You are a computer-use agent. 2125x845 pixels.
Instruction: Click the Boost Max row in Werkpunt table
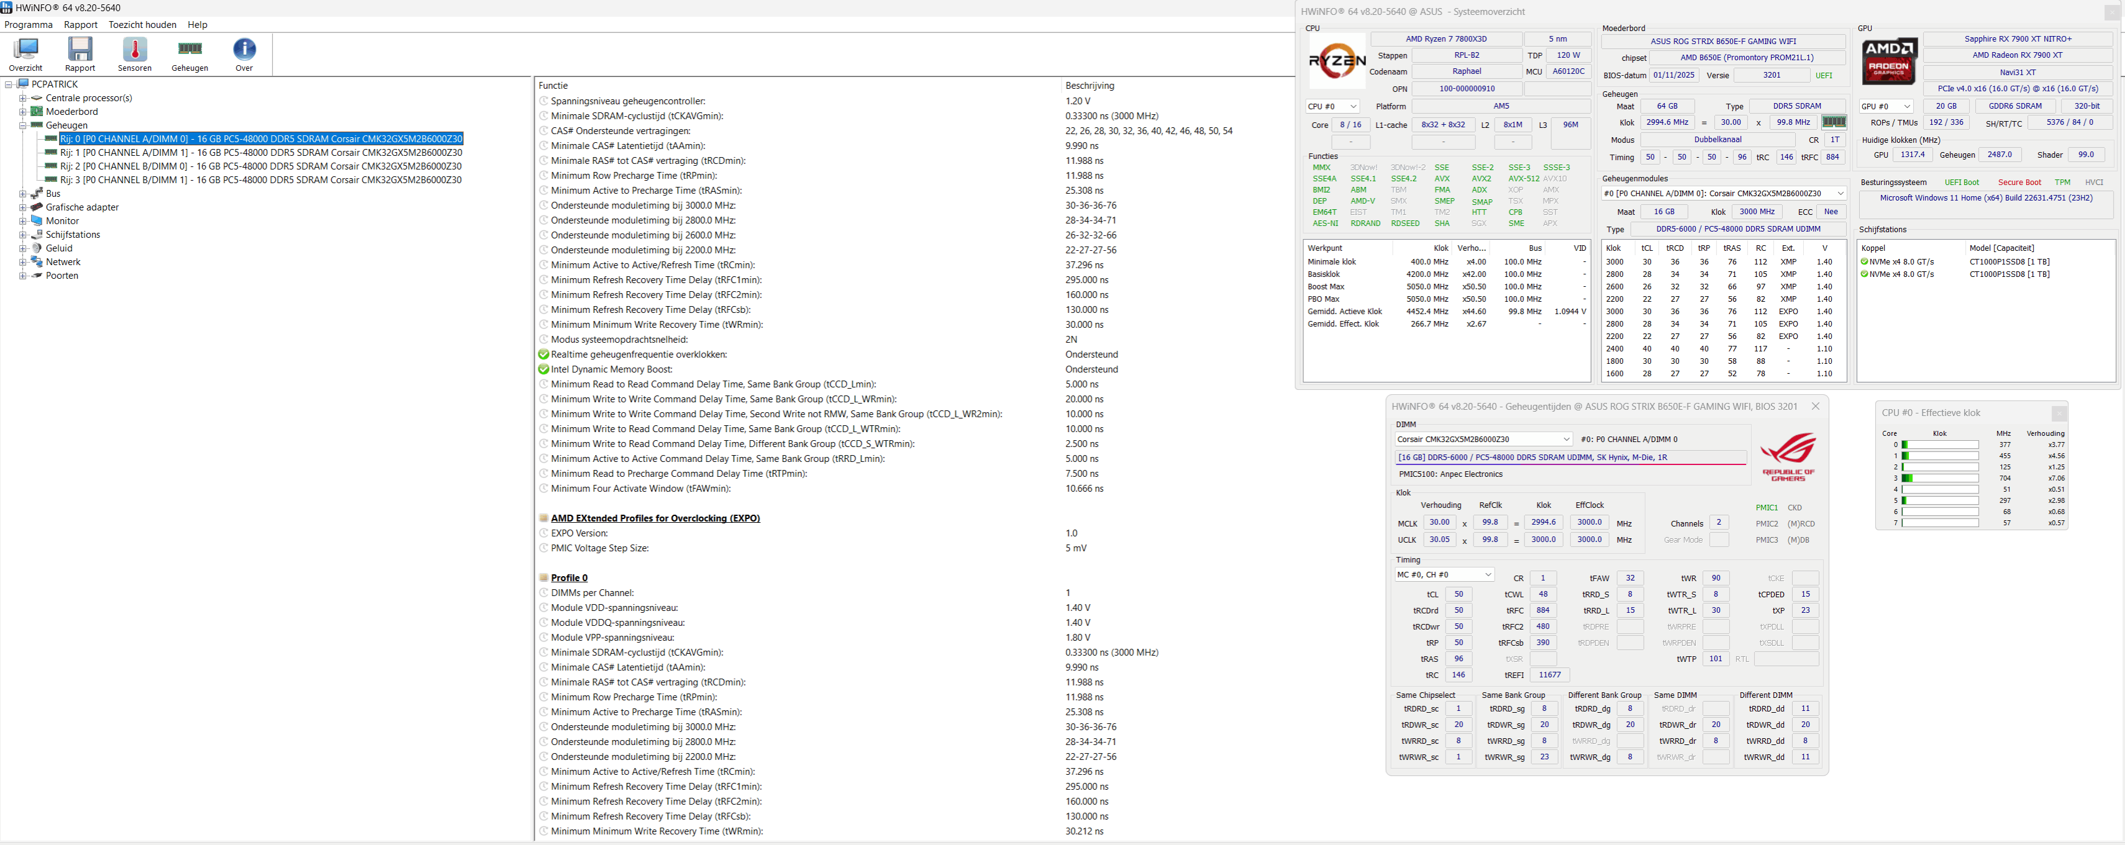point(1446,287)
